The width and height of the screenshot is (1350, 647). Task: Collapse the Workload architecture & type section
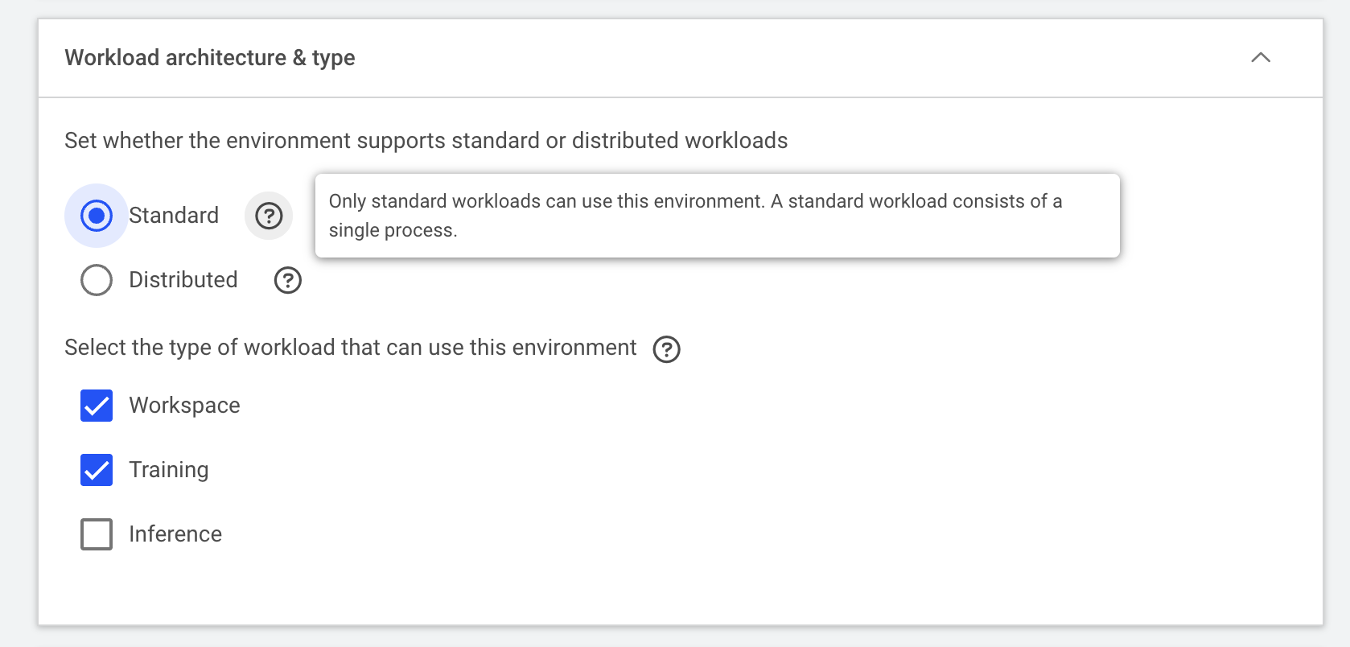[x=1260, y=58]
